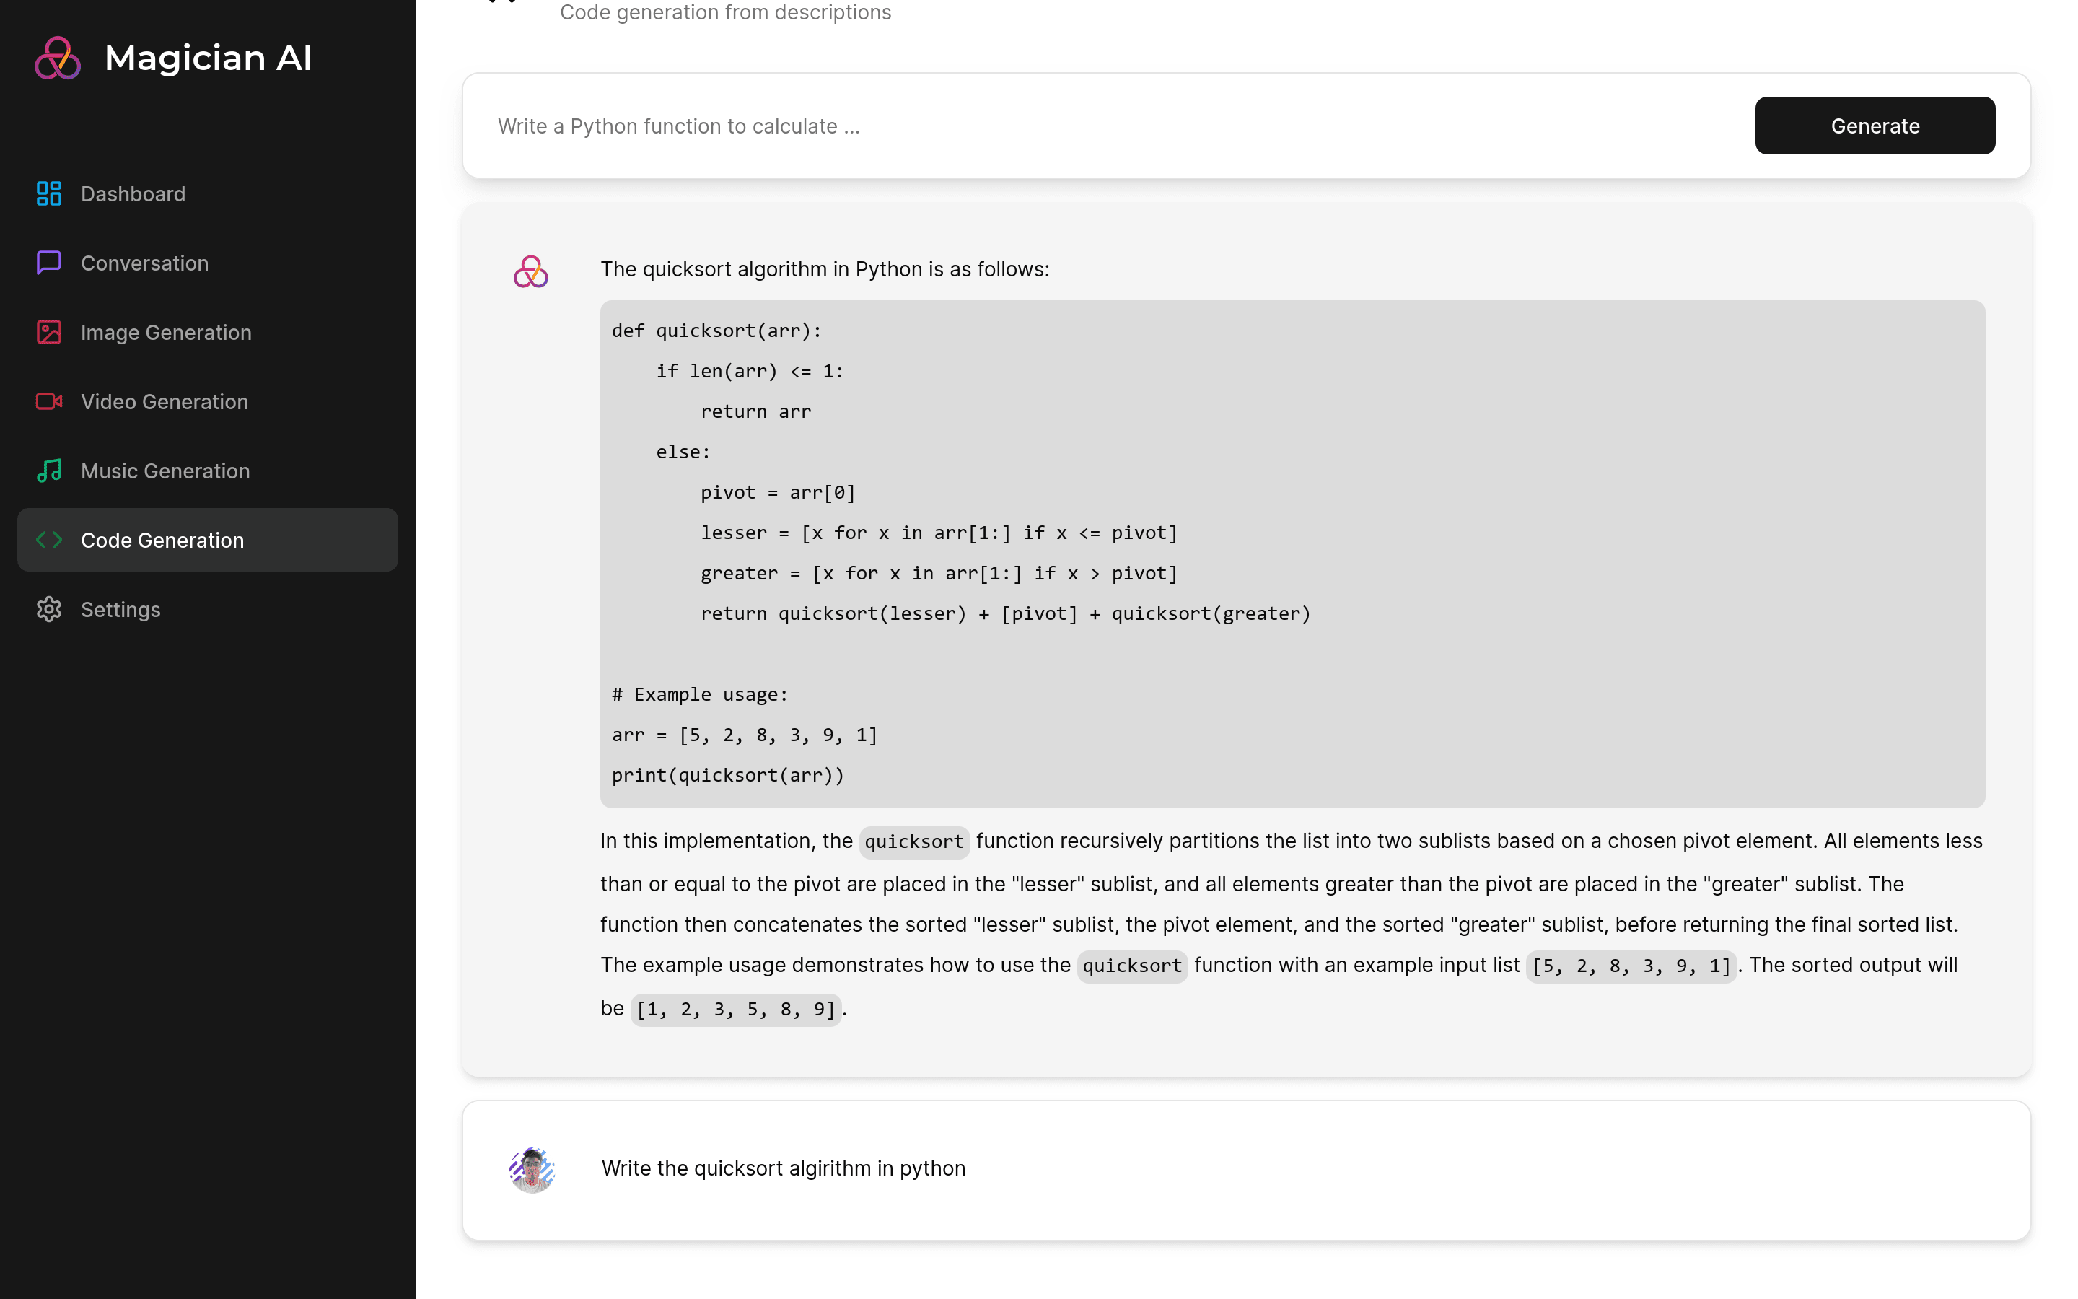Select the Conversation sidebar icon
The height and width of the screenshot is (1299, 2078).
pyautogui.click(x=48, y=262)
